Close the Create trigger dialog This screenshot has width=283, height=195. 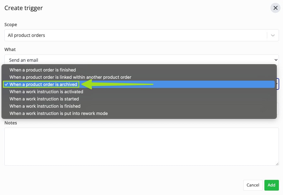[275, 8]
